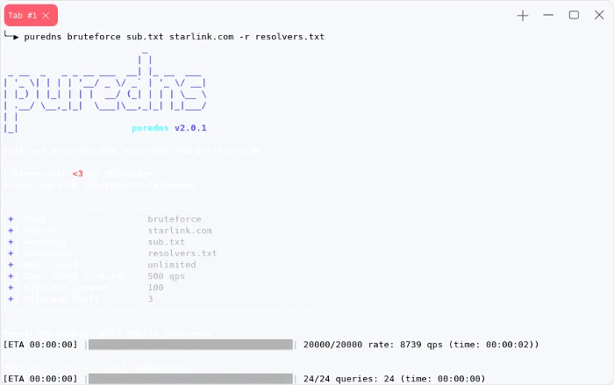Click the plus marker beside 100
614x385 pixels.
point(11,288)
